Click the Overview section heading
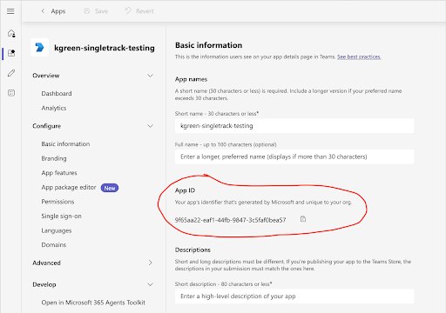This screenshot has width=446, height=313. point(46,76)
